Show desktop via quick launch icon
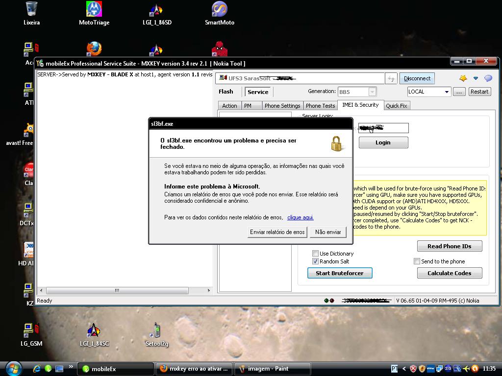 [x=59, y=369]
